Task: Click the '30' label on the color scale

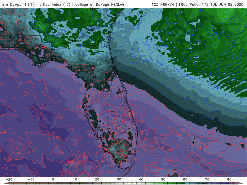Action: 119,179
